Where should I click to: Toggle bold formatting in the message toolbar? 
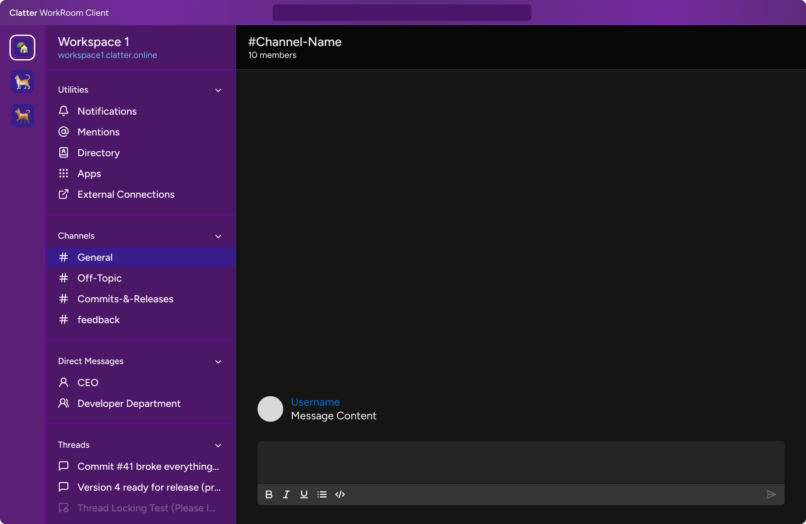pos(269,494)
